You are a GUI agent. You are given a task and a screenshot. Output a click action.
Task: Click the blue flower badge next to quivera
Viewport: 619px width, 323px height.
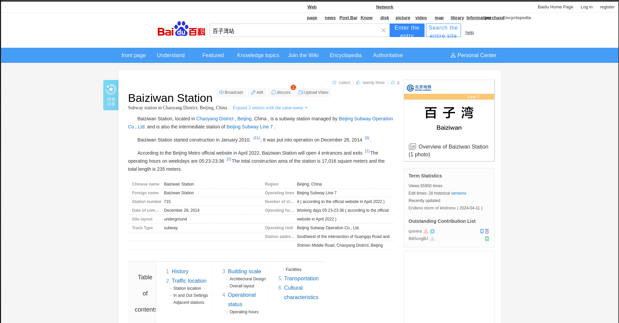coord(432,231)
